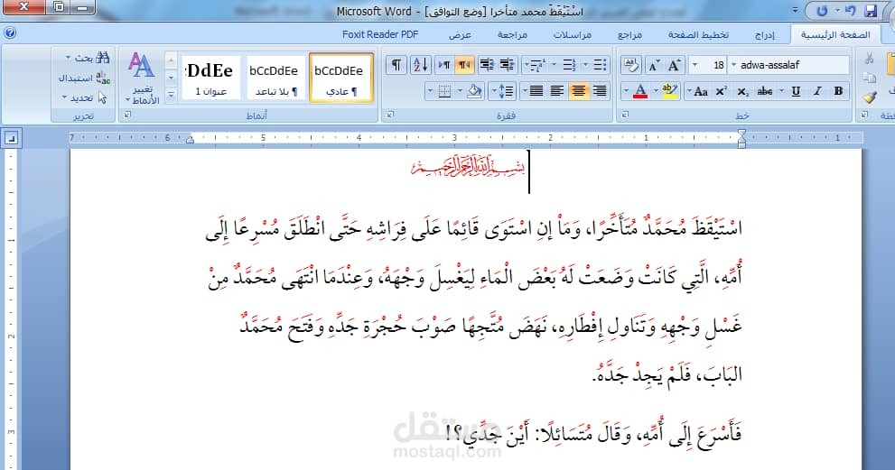Click the Shrink Font icon
The height and width of the screenshot is (470, 895).
pyautogui.click(x=654, y=65)
